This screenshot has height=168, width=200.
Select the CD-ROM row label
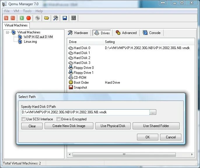pos(80,78)
